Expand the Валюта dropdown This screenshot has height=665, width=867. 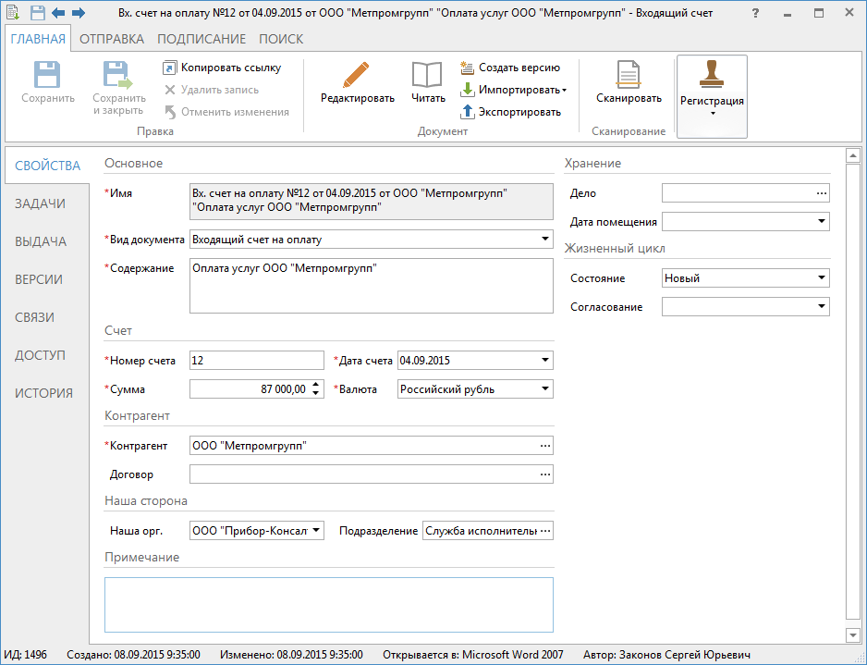545,389
